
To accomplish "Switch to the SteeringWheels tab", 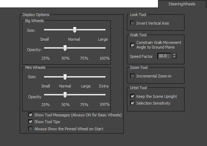I will pos(182,4).
